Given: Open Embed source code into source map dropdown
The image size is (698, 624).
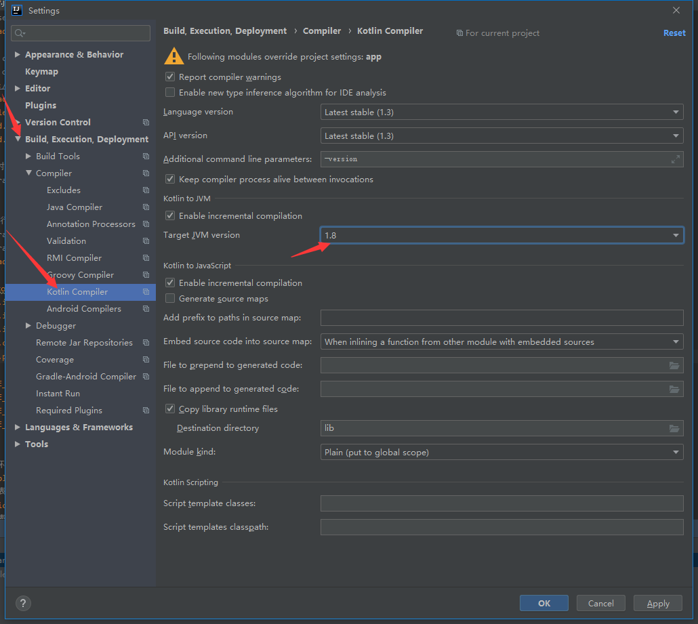Looking at the screenshot, I should (x=501, y=342).
